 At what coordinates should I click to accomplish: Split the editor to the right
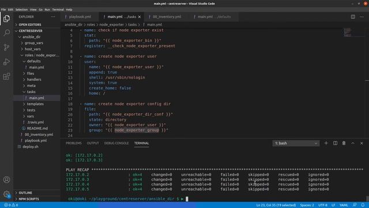click(353, 17)
